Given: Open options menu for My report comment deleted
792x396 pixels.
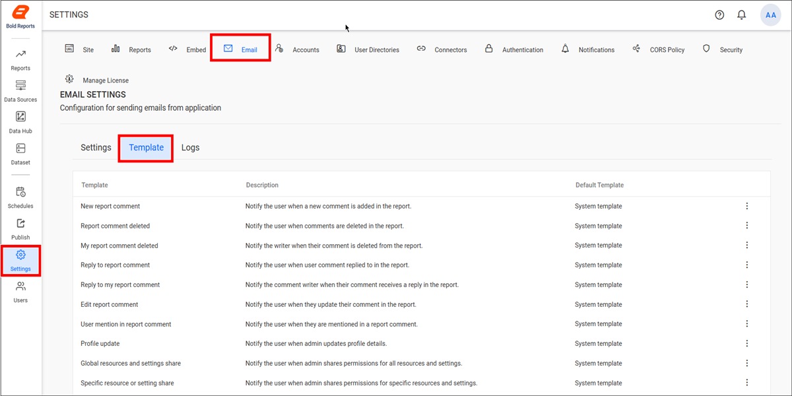Looking at the screenshot, I should [747, 245].
